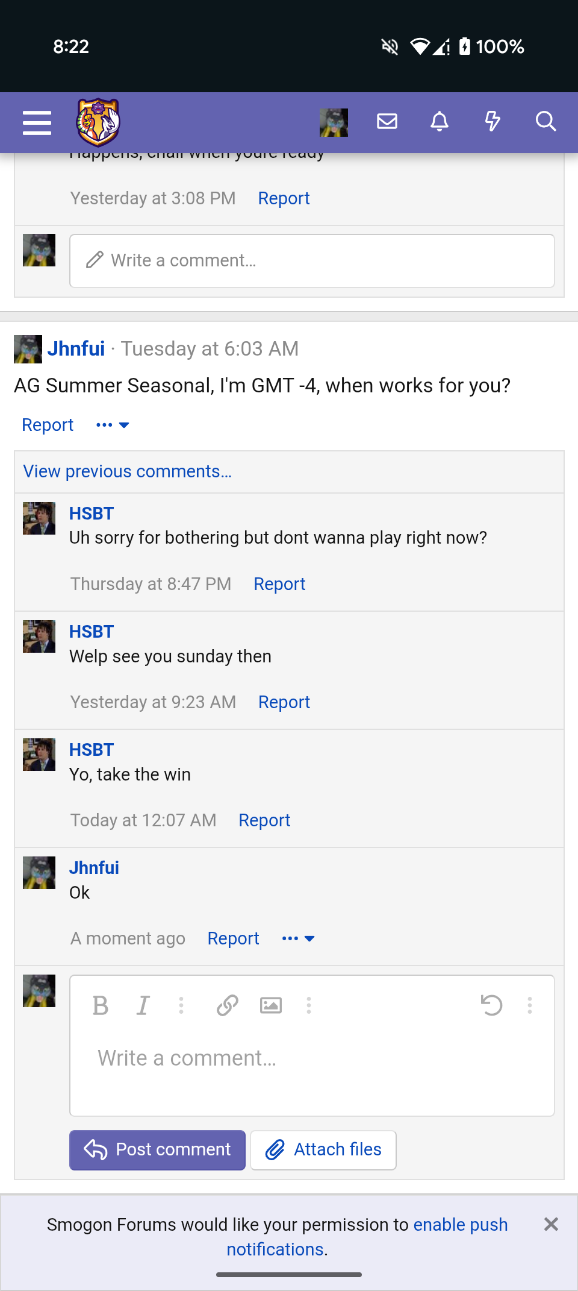Expand View previous comments
Viewport: 578px width, 1291px height.
(127, 471)
